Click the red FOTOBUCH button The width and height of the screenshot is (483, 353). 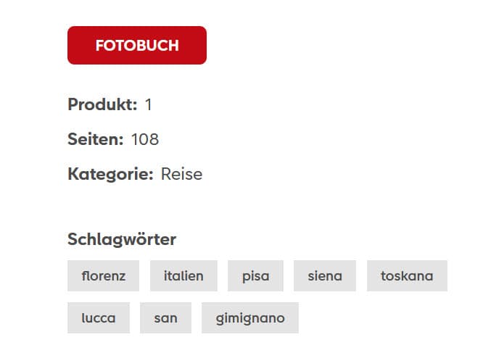137,46
